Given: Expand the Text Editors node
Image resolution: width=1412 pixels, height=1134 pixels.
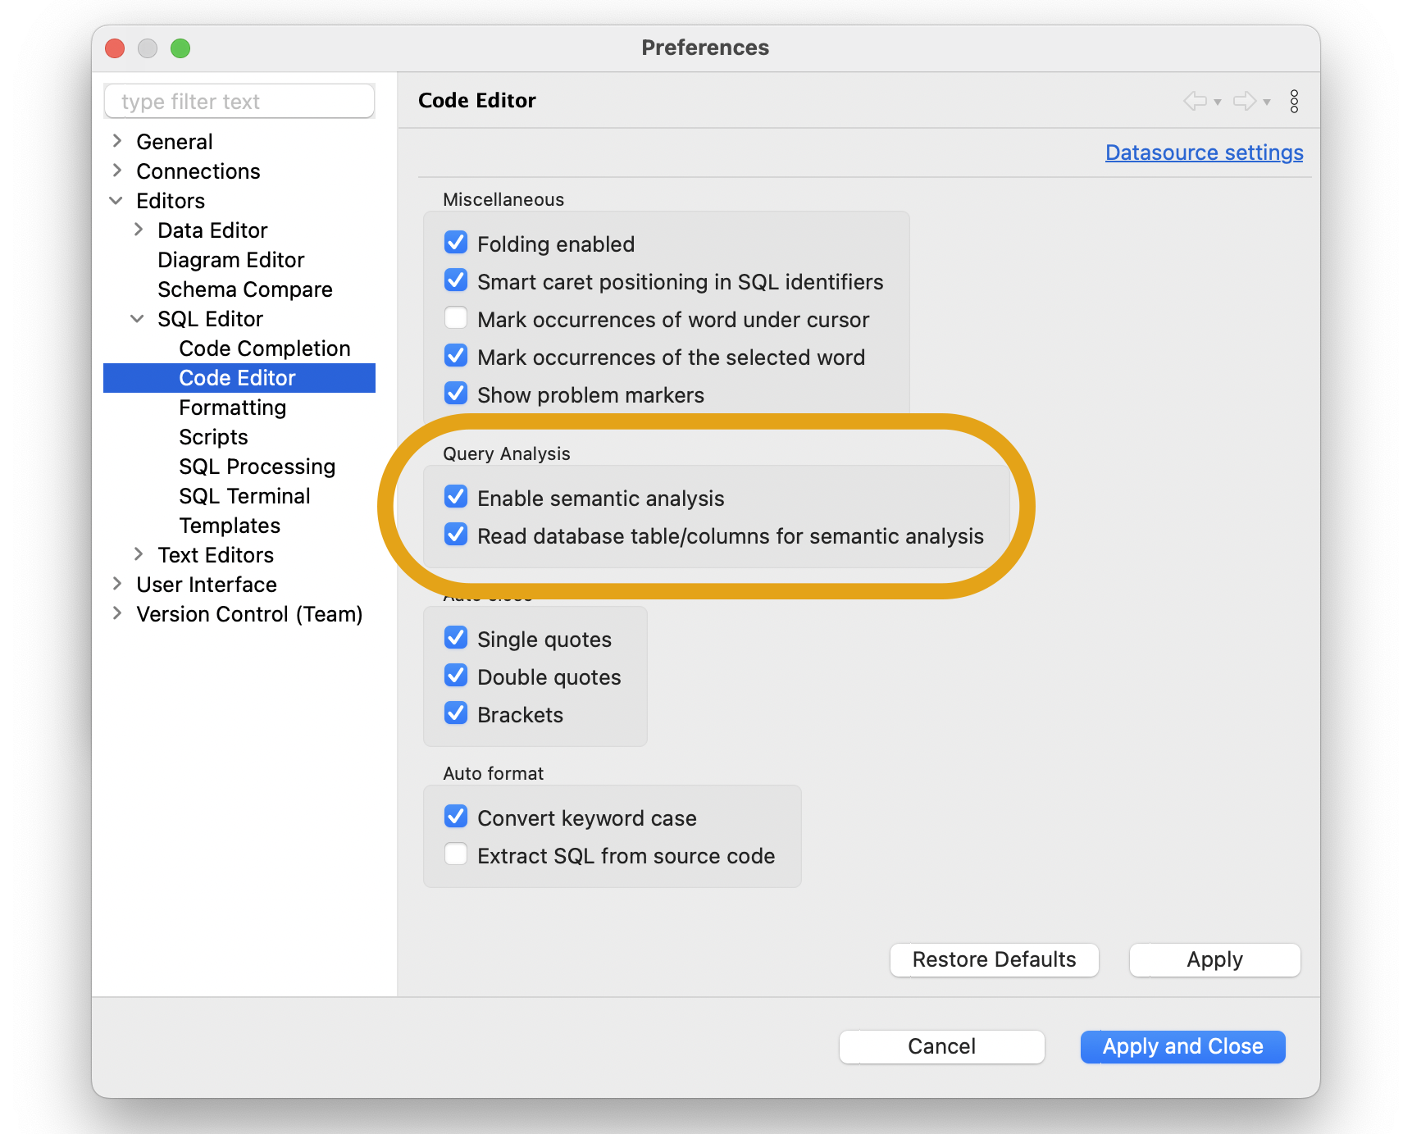Looking at the screenshot, I should point(139,554).
